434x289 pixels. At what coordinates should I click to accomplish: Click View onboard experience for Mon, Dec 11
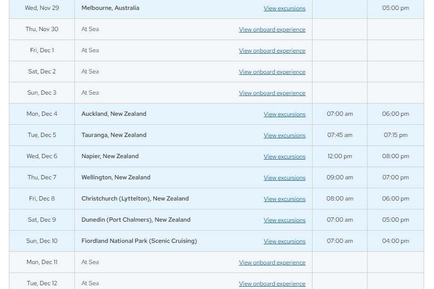(x=272, y=263)
